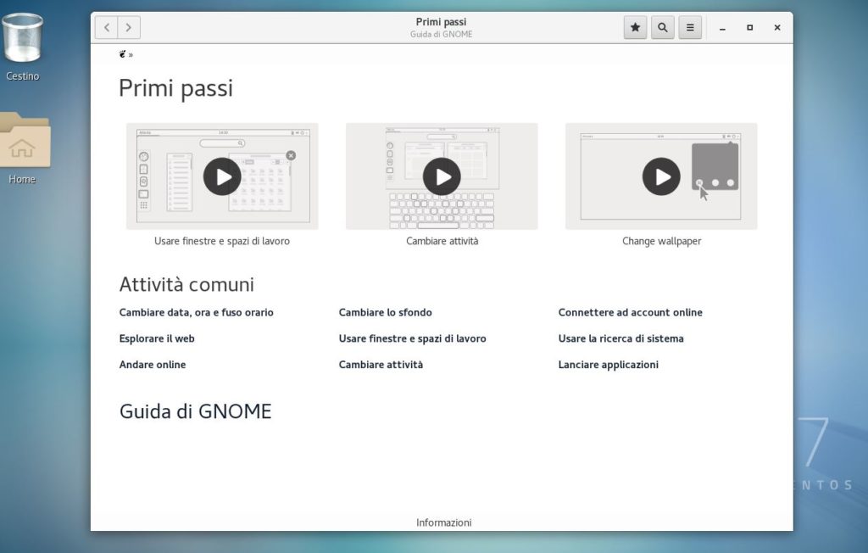Open the 'Esplorare il web' link
The height and width of the screenshot is (553, 868).
[x=157, y=338]
